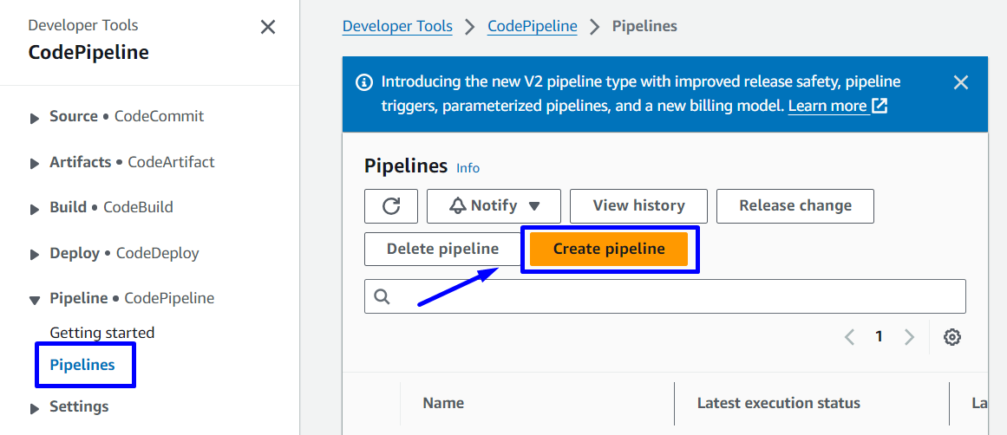The width and height of the screenshot is (1007, 435).
Task: Click the View history button
Action: [x=638, y=206]
